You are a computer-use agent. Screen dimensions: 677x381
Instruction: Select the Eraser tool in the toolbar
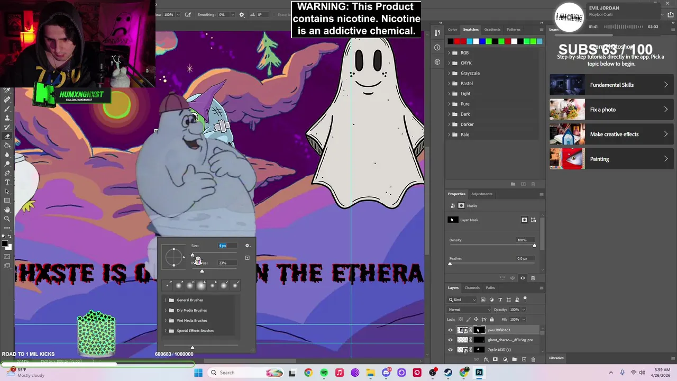pyautogui.click(x=7, y=136)
